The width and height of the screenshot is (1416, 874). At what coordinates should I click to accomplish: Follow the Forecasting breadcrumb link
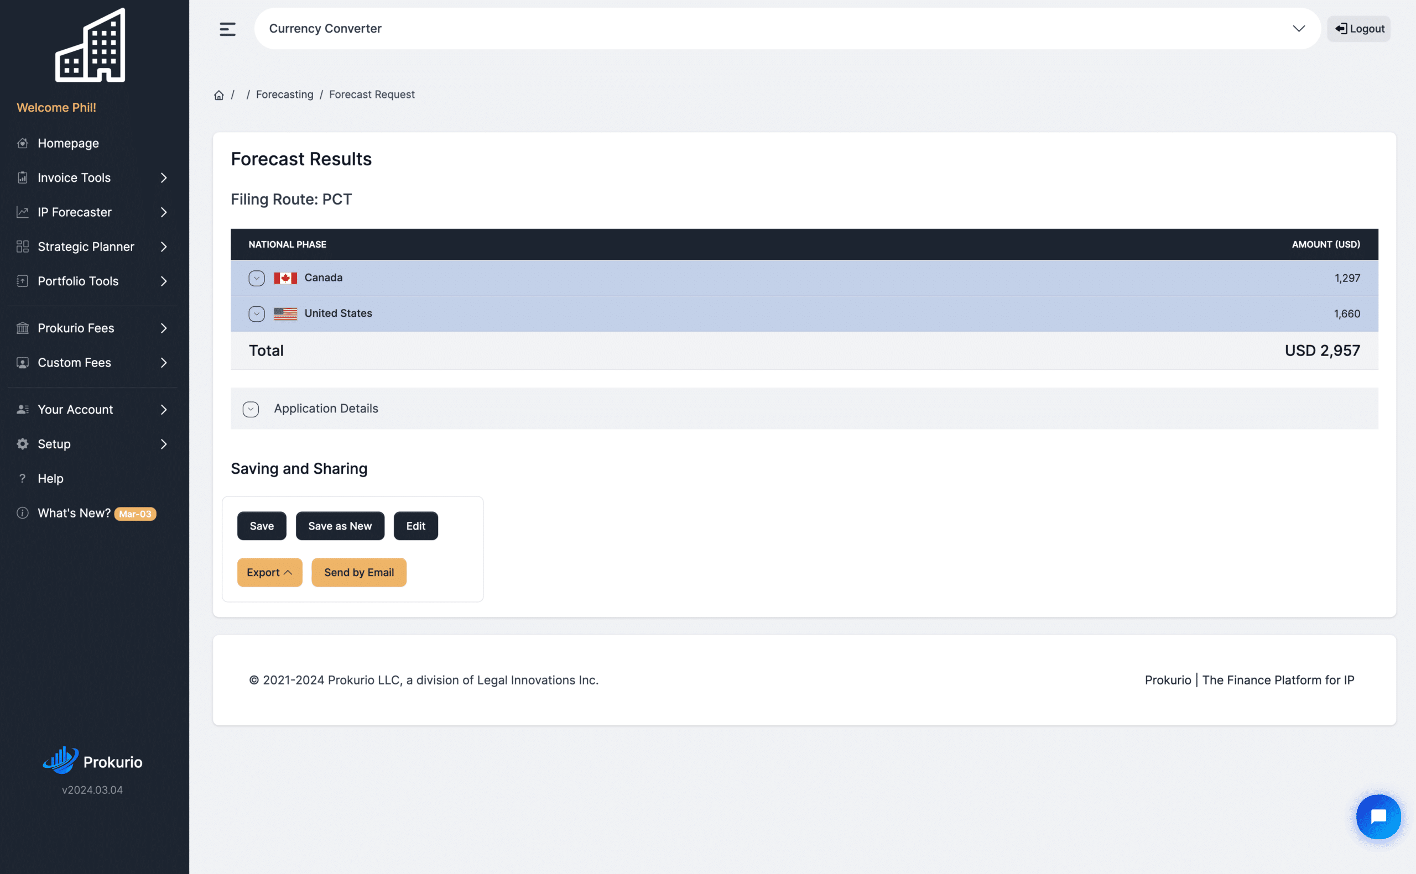pyautogui.click(x=284, y=94)
